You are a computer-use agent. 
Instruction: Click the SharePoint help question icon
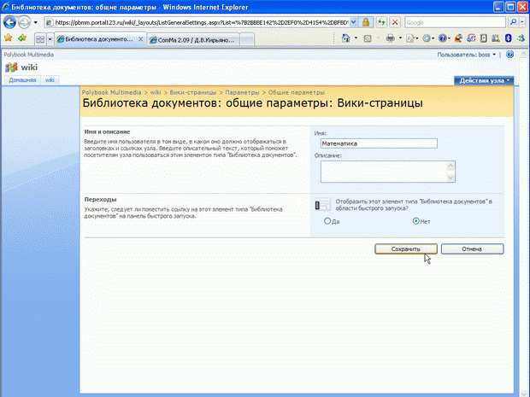pos(510,54)
